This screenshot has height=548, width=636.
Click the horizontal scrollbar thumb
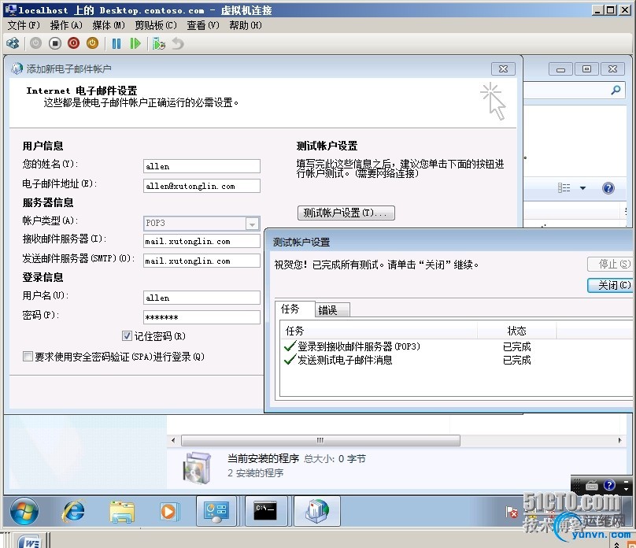tap(320, 440)
